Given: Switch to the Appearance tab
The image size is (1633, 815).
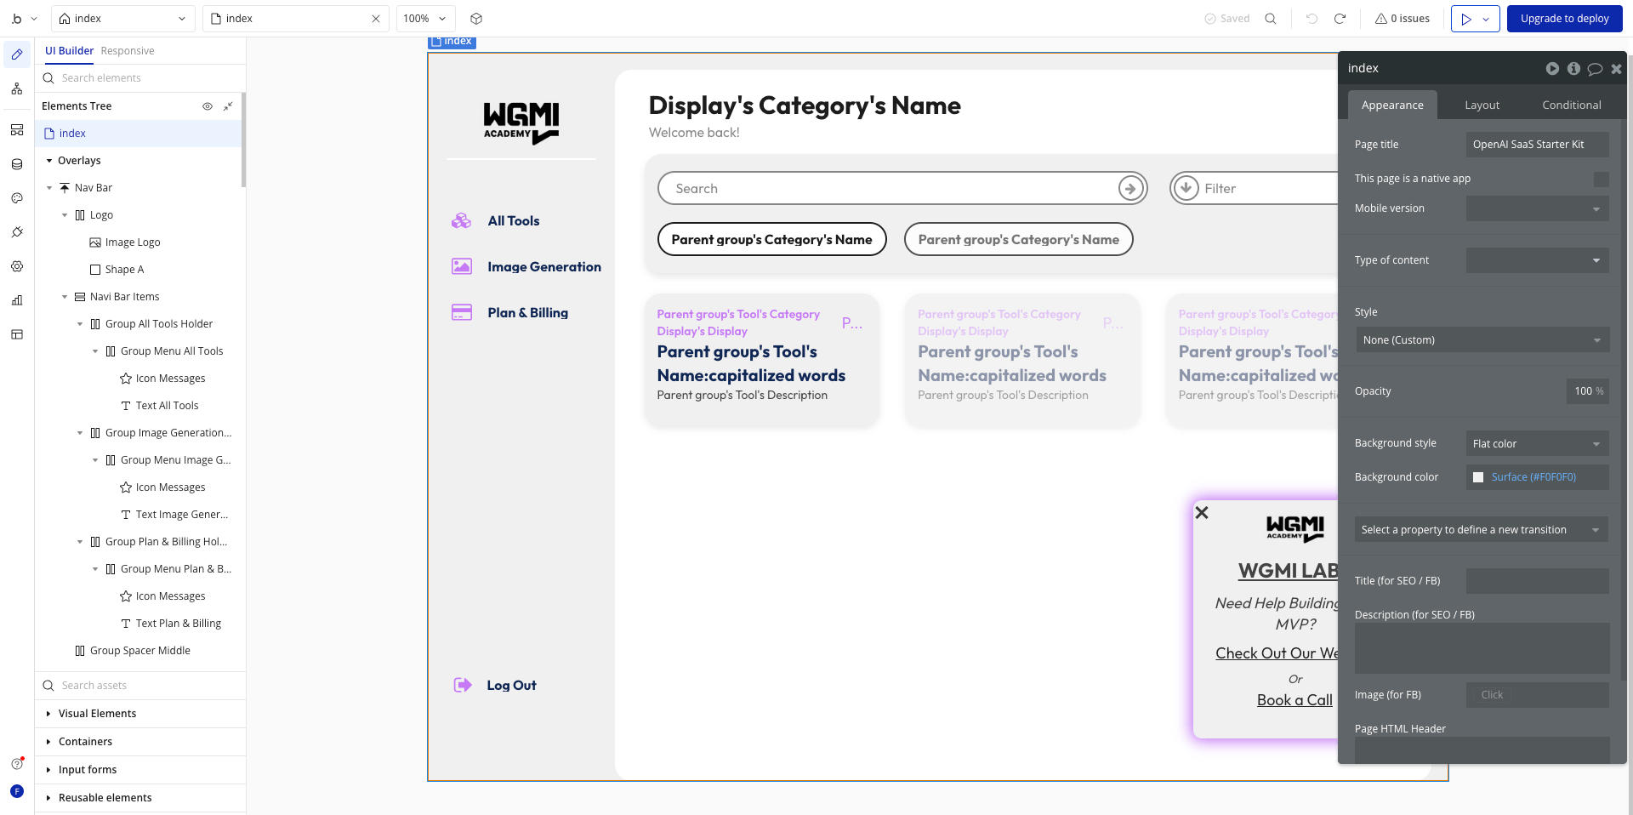Looking at the screenshot, I should coord(1392,105).
